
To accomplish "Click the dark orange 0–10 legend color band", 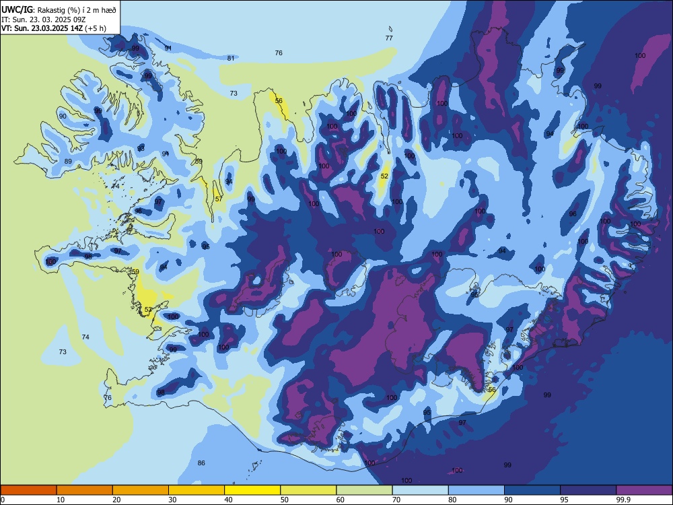I will coord(28,490).
